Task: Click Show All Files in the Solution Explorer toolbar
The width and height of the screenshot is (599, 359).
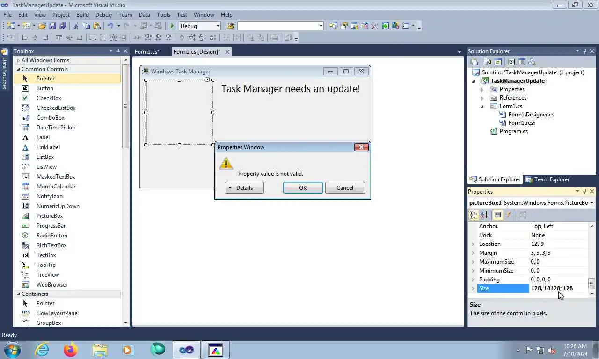Action: pyautogui.click(x=488, y=62)
